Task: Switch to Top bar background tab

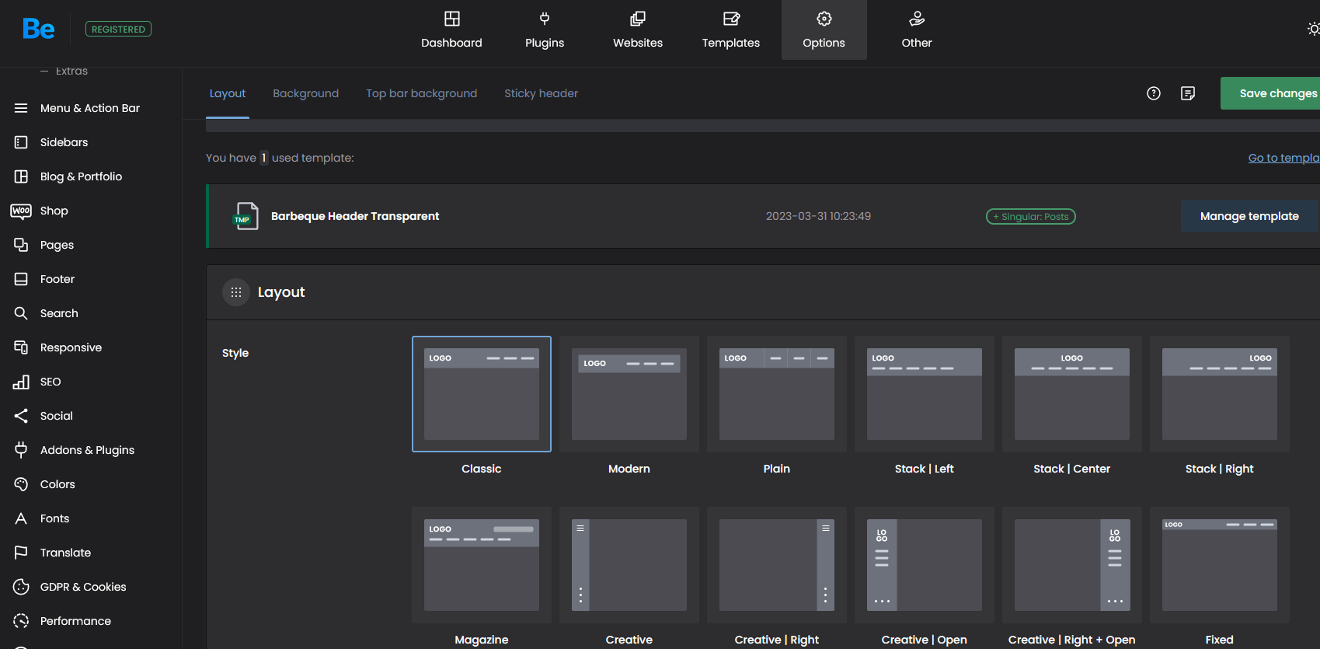Action: 422,93
